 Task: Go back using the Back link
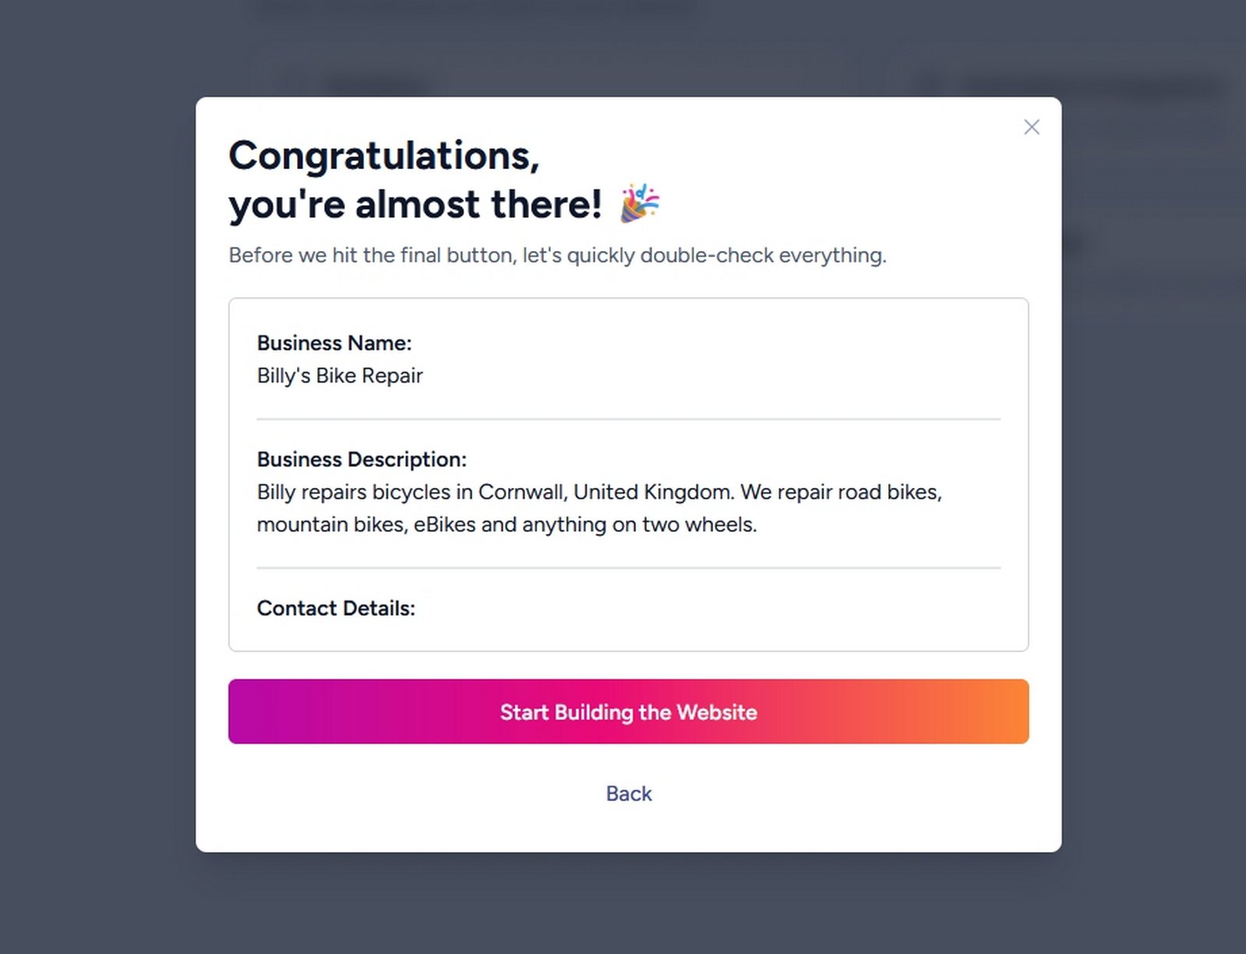pos(628,793)
